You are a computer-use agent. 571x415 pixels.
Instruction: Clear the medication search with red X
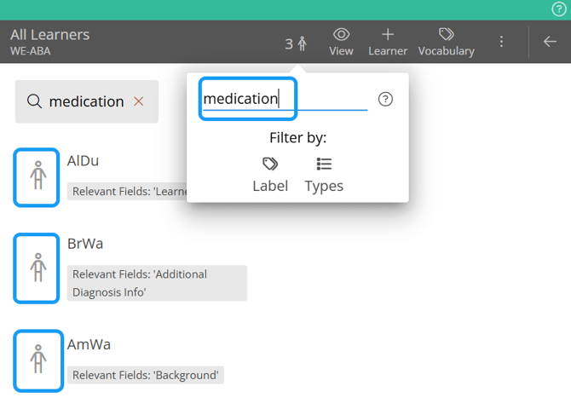pyautogui.click(x=139, y=101)
